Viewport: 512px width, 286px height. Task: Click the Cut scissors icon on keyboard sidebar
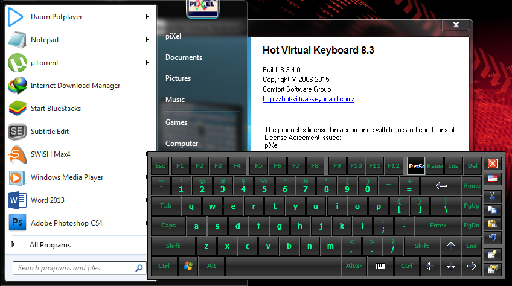[x=493, y=196]
